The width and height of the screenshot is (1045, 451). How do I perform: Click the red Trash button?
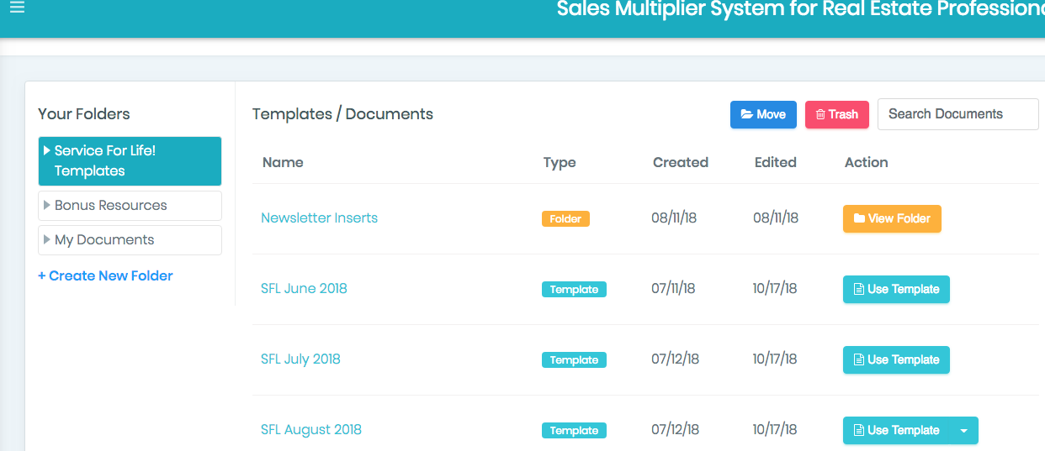tap(836, 114)
